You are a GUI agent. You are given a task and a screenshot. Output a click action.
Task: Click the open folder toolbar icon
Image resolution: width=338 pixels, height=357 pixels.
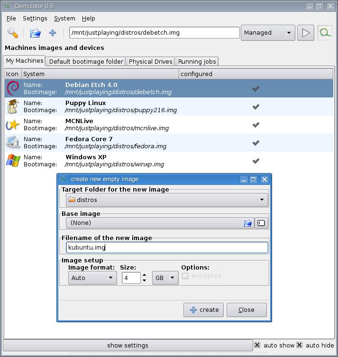pyautogui.click(x=36, y=33)
